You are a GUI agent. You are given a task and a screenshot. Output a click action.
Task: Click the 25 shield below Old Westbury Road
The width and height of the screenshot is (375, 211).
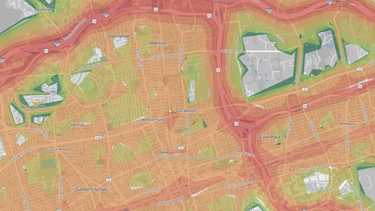click(x=305, y=89)
